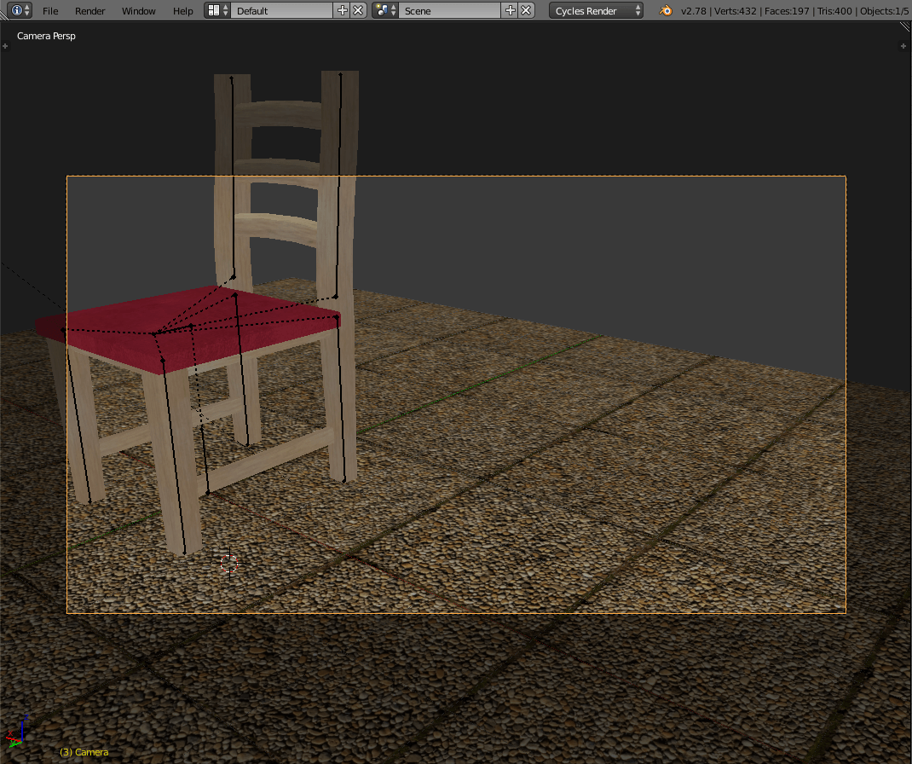Add a new screen layout with plus
The width and height of the screenshot is (912, 764).
[343, 11]
